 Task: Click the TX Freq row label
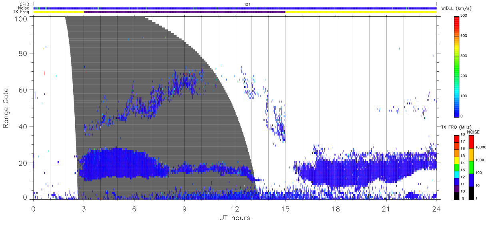click(22, 12)
